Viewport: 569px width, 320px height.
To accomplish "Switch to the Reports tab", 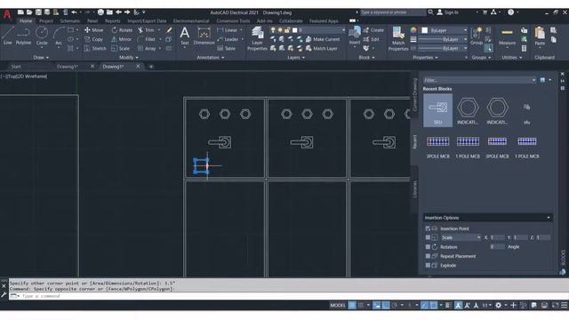I will click(113, 21).
